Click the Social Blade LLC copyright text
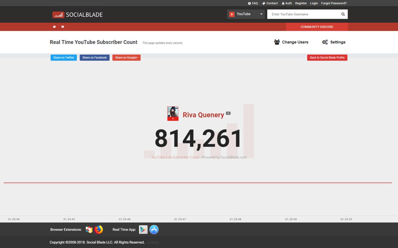398x248 pixels. pos(97,242)
